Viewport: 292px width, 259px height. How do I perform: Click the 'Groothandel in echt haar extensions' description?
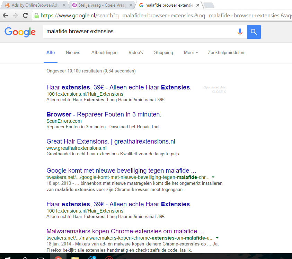113,154
